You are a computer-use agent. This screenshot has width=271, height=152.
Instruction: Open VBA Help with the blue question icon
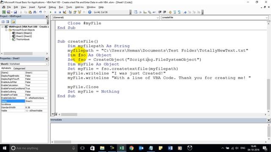click(x=90, y=12)
